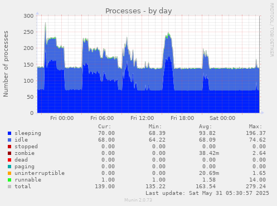Screen dimensions: 277x206
Task: Click the 'total' legend label
Action: coord(23,187)
